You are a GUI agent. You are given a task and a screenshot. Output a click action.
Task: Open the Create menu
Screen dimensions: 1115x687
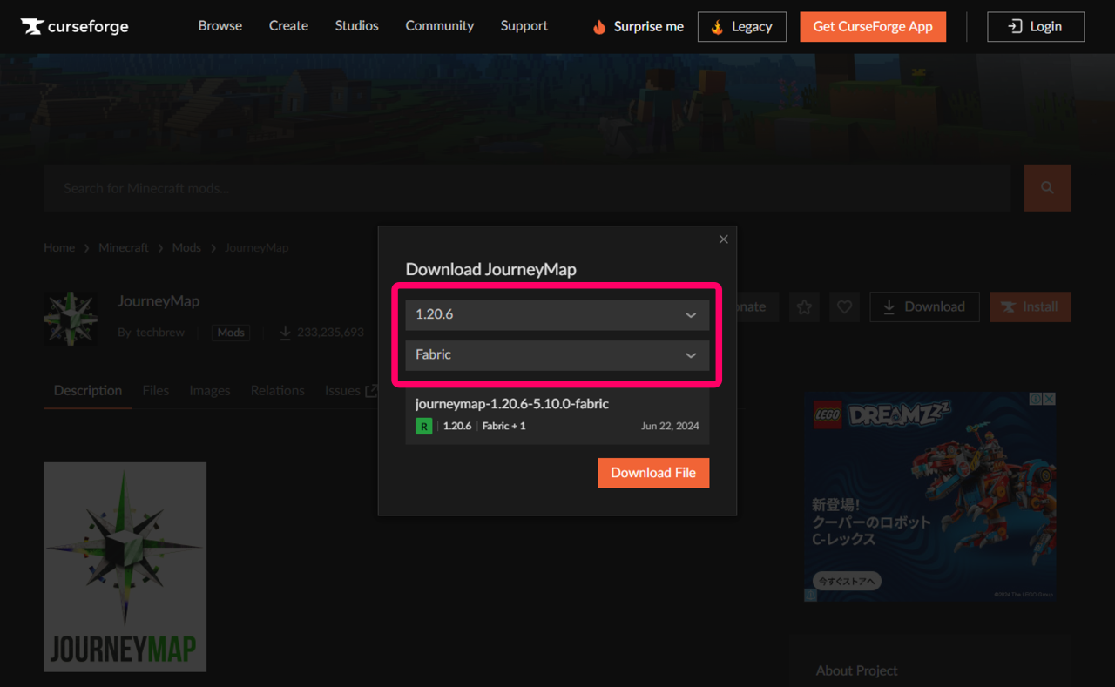tap(288, 26)
